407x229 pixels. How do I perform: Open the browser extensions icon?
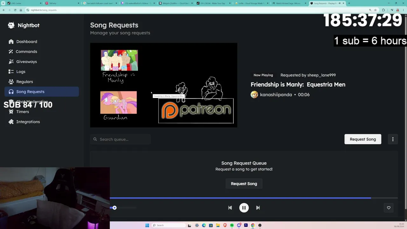point(383,10)
